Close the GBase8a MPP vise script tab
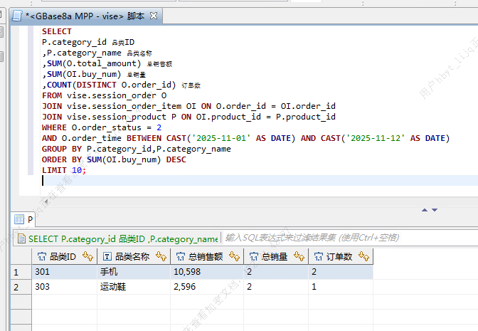478x331 pixels. 154,16
